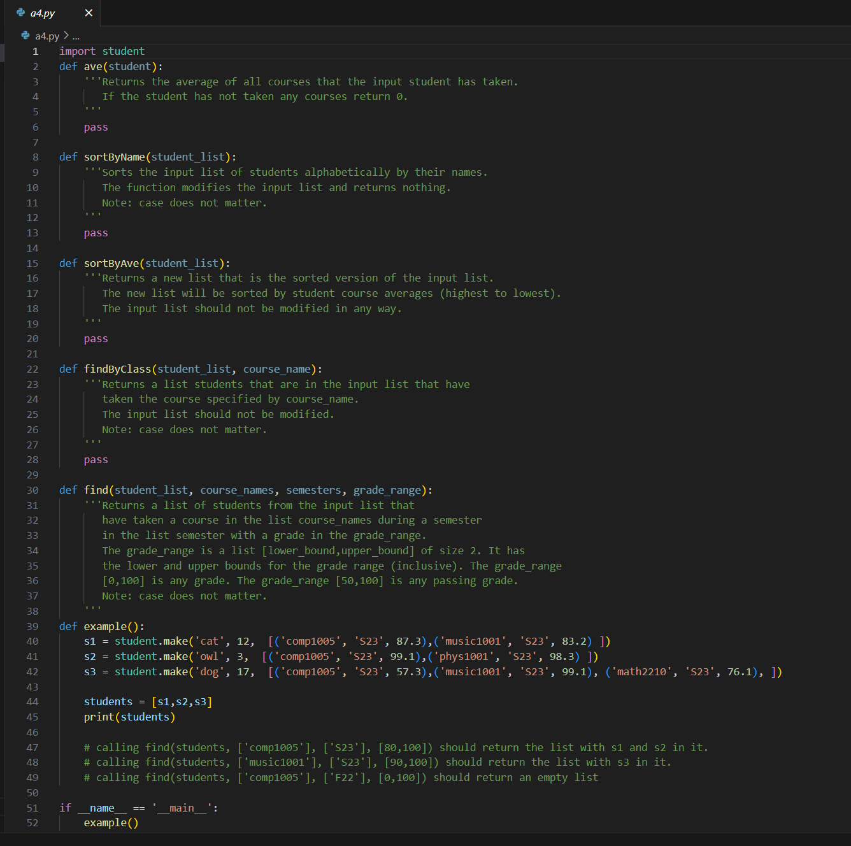Click the 'semesters' parameter on line 30
The height and width of the screenshot is (846, 851).
(x=313, y=490)
